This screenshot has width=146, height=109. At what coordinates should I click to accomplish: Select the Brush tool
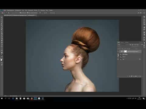2,31
